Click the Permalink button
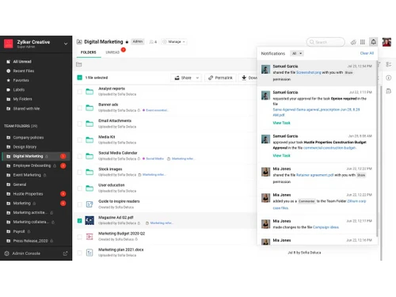This screenshot has height=297, width=396. 220,78
